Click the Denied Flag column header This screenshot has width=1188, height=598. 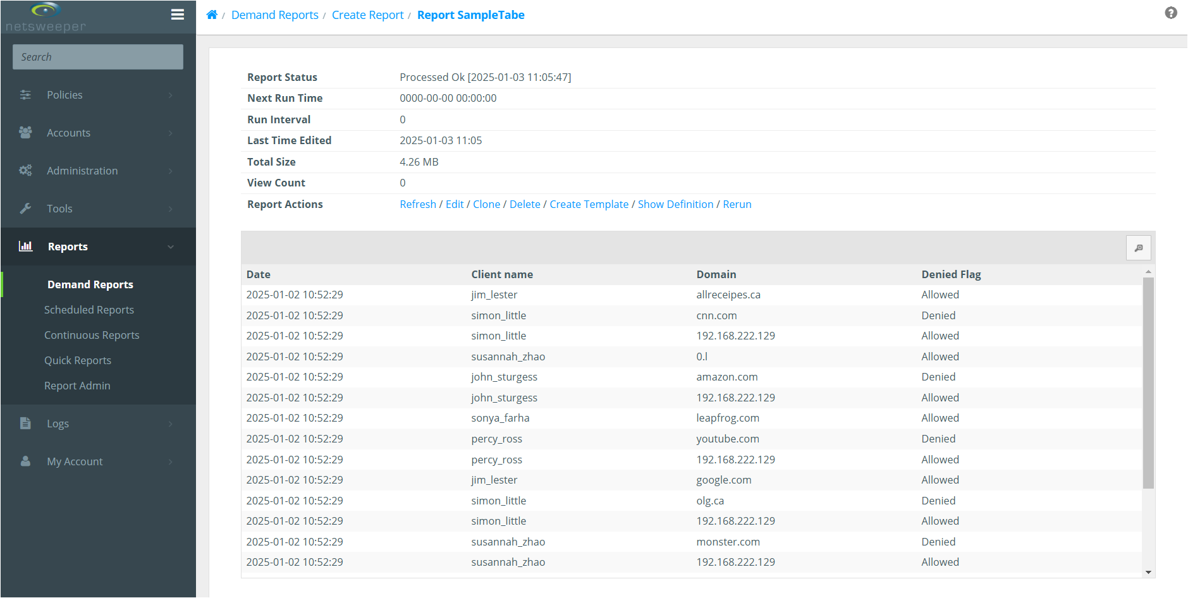point(951,274)
